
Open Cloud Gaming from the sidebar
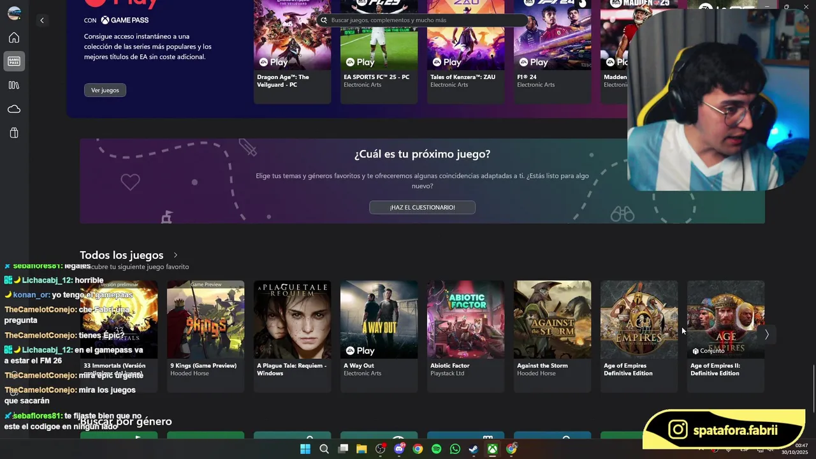pos(13,110)
